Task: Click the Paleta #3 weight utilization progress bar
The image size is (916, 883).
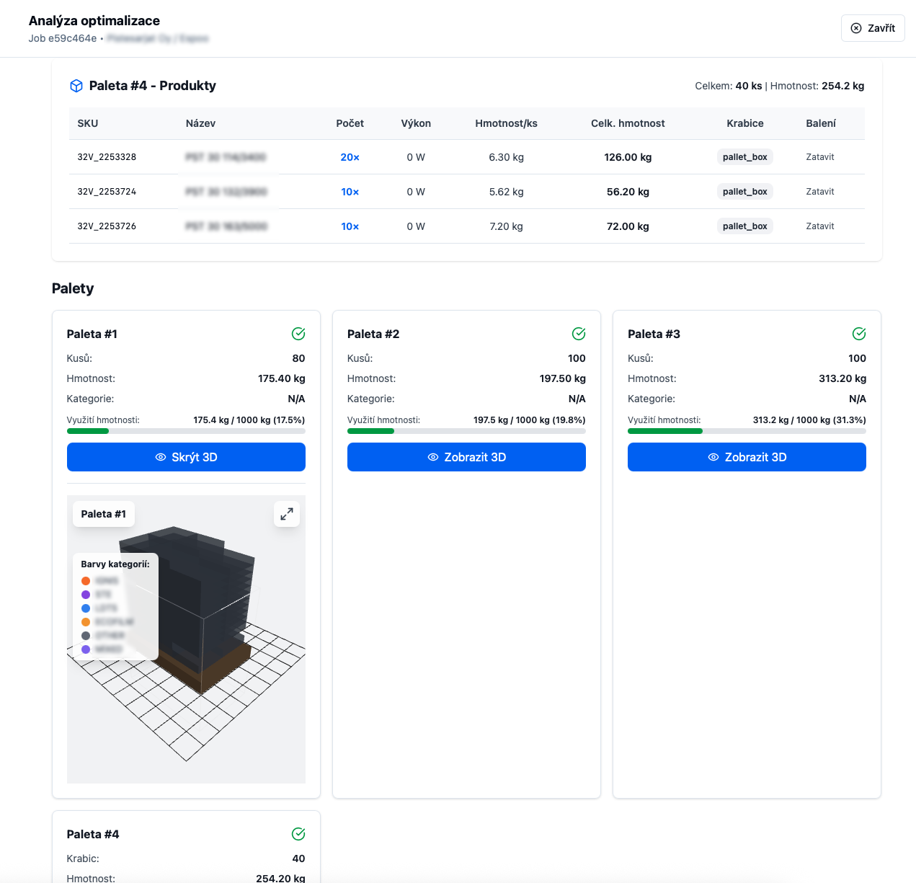Action: click(x=747, y=431)
